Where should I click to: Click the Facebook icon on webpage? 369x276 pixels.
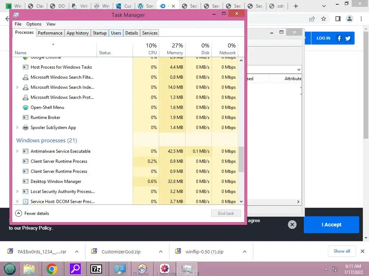[x=339, y=38]
